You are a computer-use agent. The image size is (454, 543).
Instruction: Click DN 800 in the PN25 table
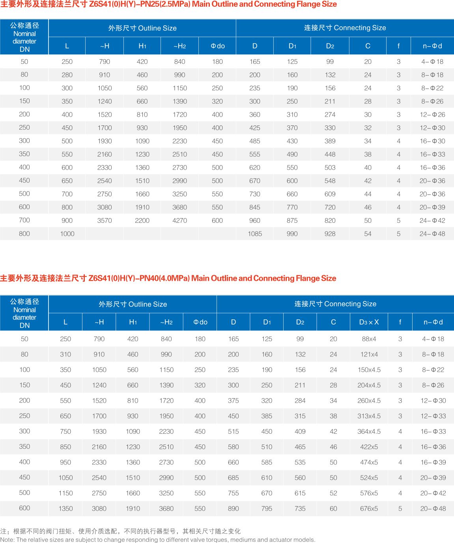(24, 234)
